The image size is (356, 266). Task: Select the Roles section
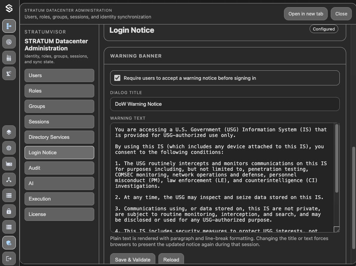(x=59, y=91)
